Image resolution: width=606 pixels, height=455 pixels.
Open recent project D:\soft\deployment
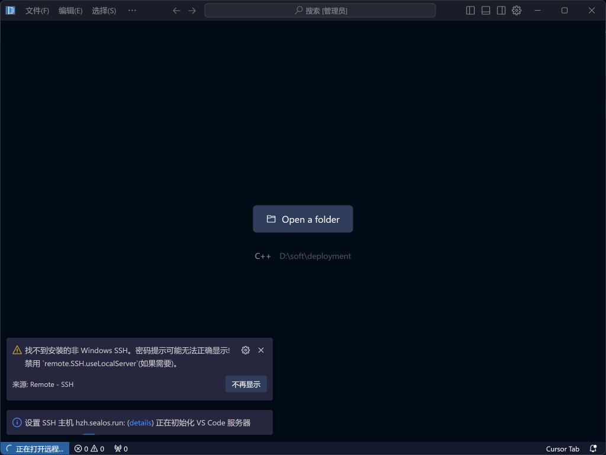pyautogui.click(x=315, y=255)
